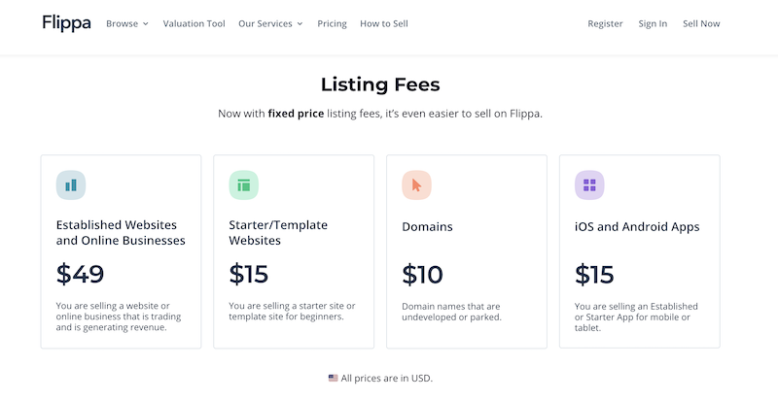The height and width of the screenshot is (400, 778).
Task: Click the chevron next to Browse
Action: (146, 23)
